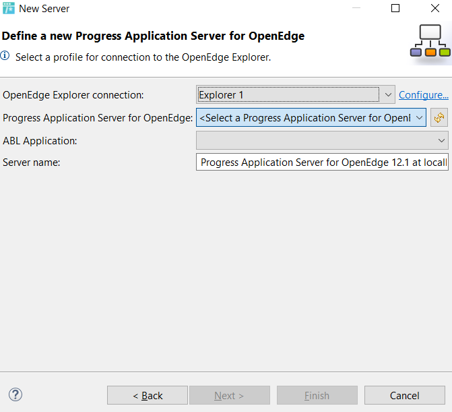Click the 'Progress Application Server for OpenEdge:' label
Screen dimensions: 452x412
(x=98, y=118)
